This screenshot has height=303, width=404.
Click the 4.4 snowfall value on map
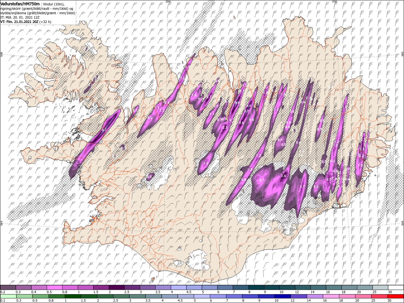coord(237,103)
